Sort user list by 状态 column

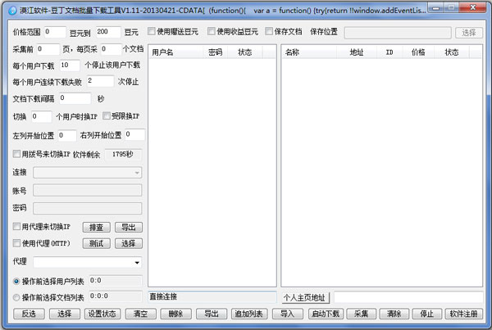244,52
